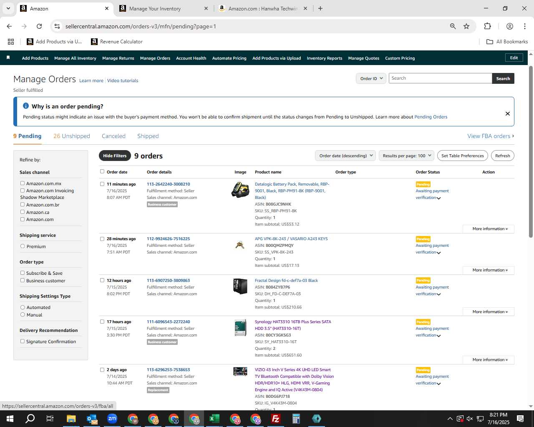Click Set Table Preferences
The height and width of the screenshot is (427, 534).
(463, 156)
